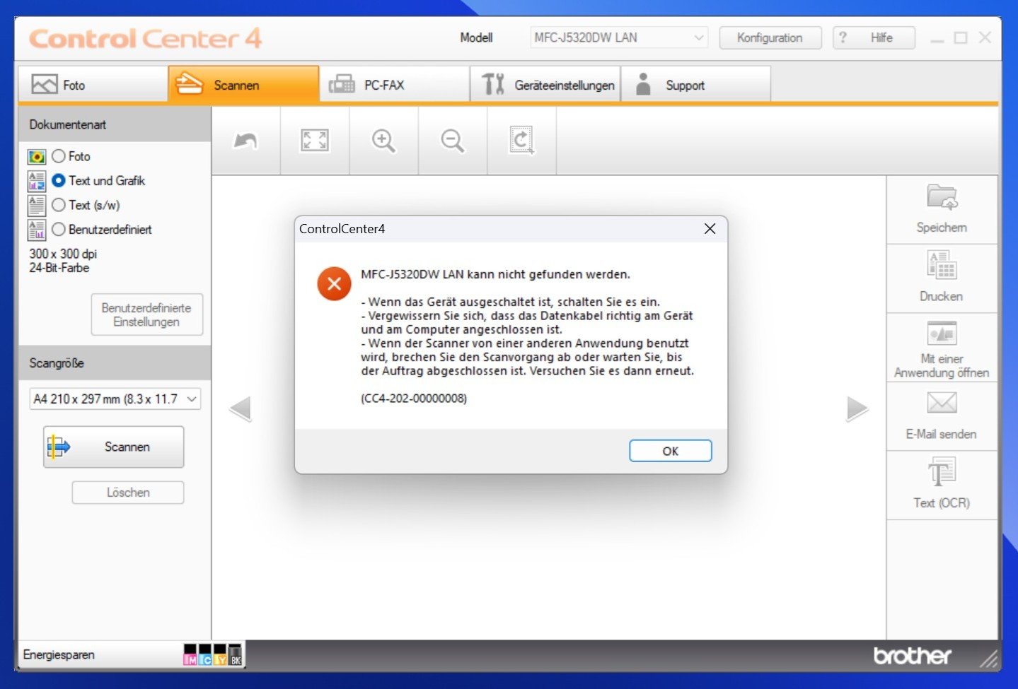Click the Konfiguration button
1018x689 pixels.
point(770,37)
